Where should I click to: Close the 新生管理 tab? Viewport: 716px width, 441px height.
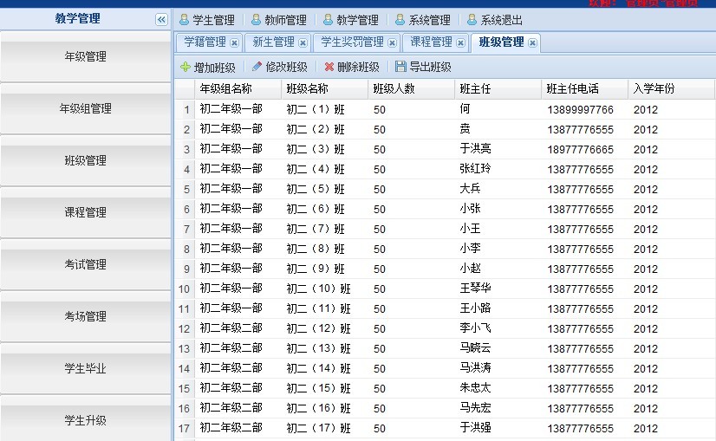[303, 43]
